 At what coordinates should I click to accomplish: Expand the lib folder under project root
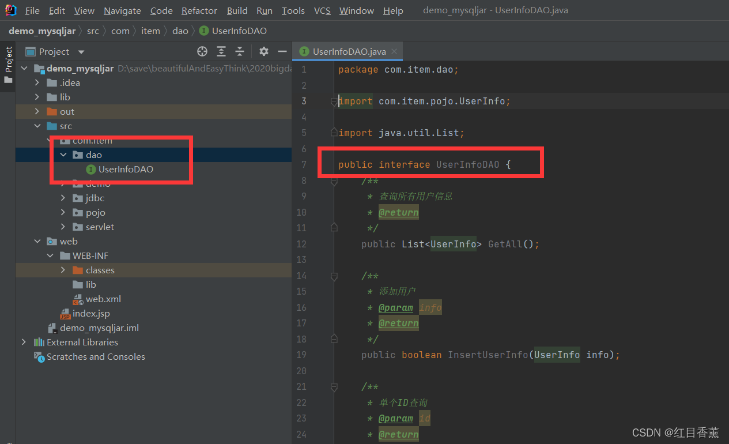tap(37, 97)
